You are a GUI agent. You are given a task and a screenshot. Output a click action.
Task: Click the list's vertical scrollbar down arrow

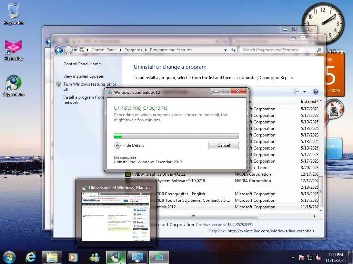click(x=321, y=210)
